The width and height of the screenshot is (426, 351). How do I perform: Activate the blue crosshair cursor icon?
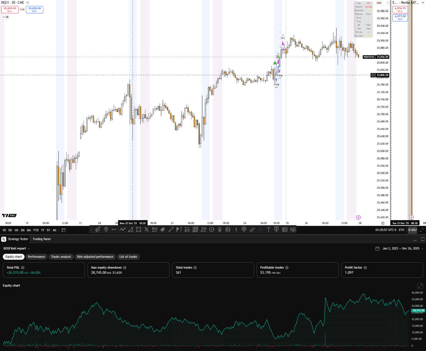pyautogui.click(x=260, y=230)
